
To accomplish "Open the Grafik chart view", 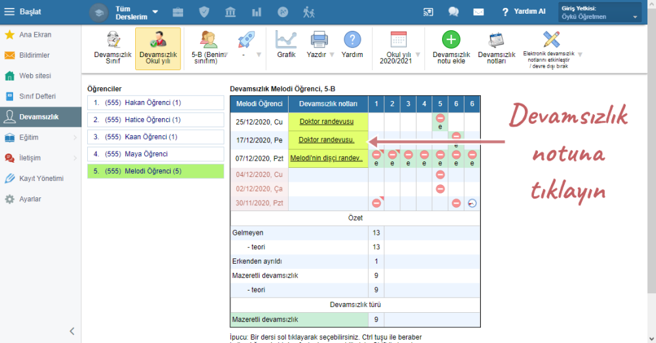I will coord(286,45).
